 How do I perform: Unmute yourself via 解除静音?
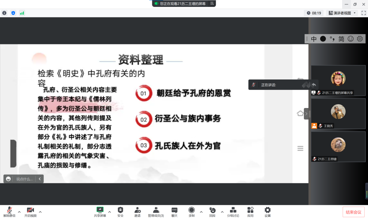click(x=9, y=211)
